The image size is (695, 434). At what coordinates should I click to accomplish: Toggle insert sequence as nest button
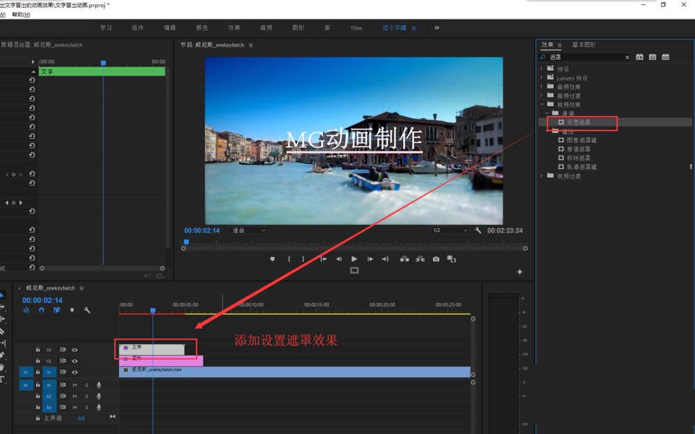(x=26, y=310)
